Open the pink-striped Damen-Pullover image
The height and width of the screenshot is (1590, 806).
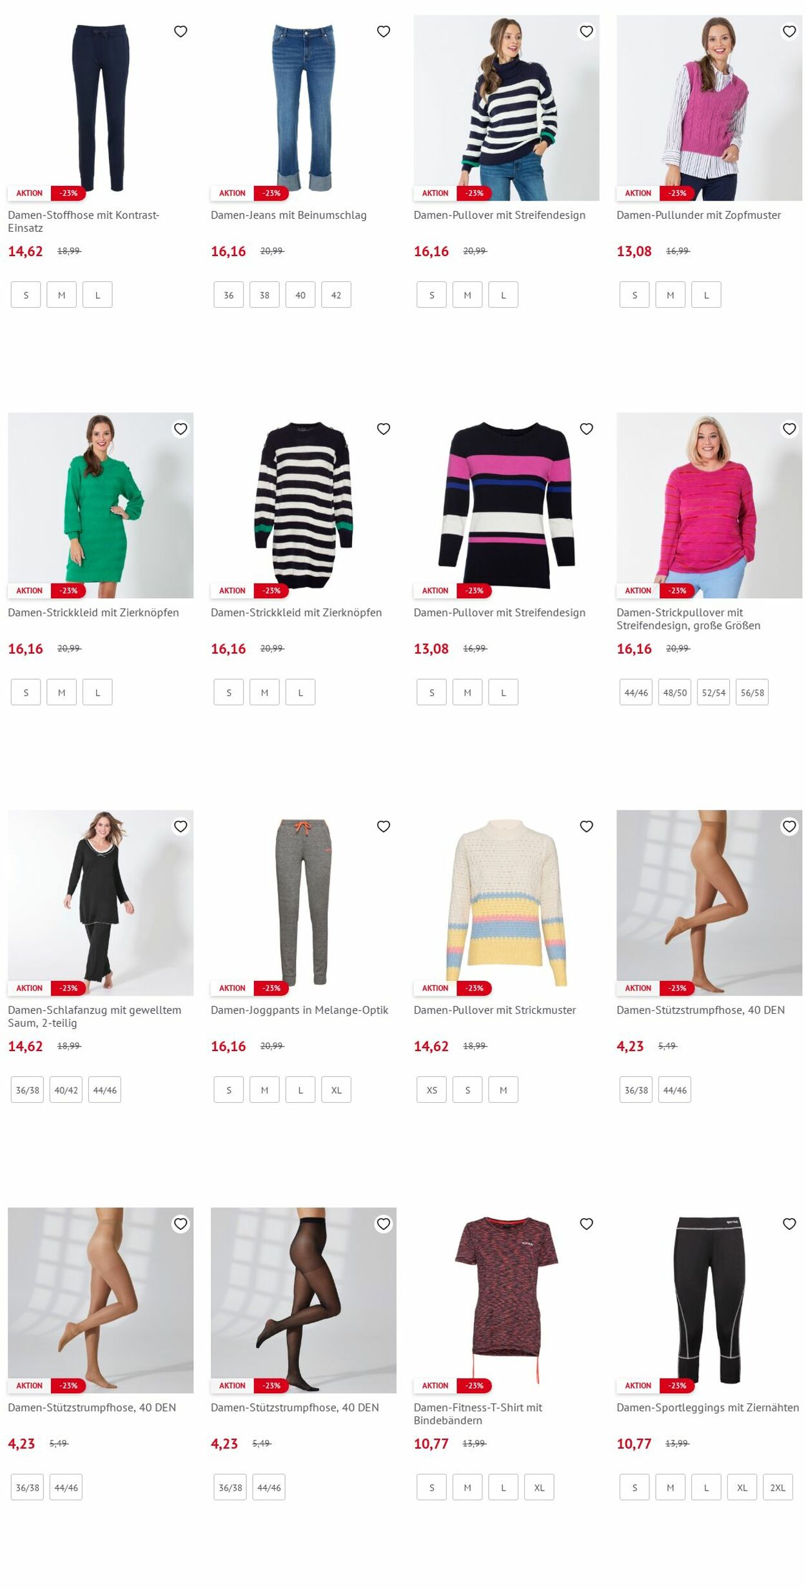506,505
